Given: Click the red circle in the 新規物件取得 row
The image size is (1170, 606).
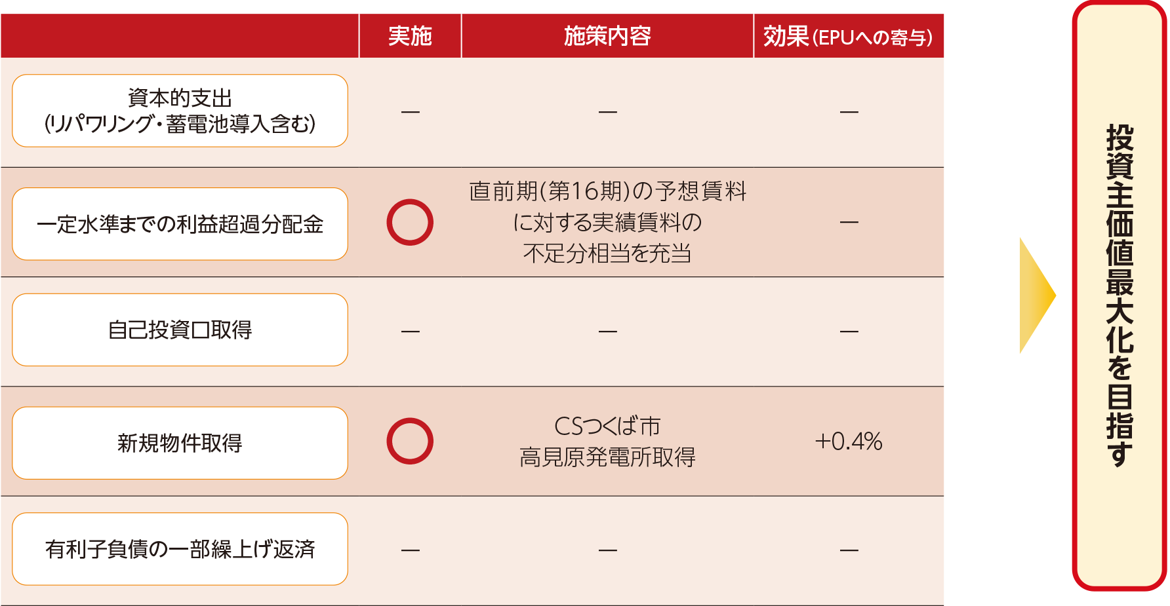Looking at the screenshot, I should click(x=410, y=441).
